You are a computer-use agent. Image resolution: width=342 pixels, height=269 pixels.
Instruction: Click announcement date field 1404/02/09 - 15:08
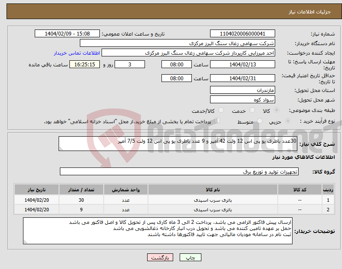click(67, 33)
